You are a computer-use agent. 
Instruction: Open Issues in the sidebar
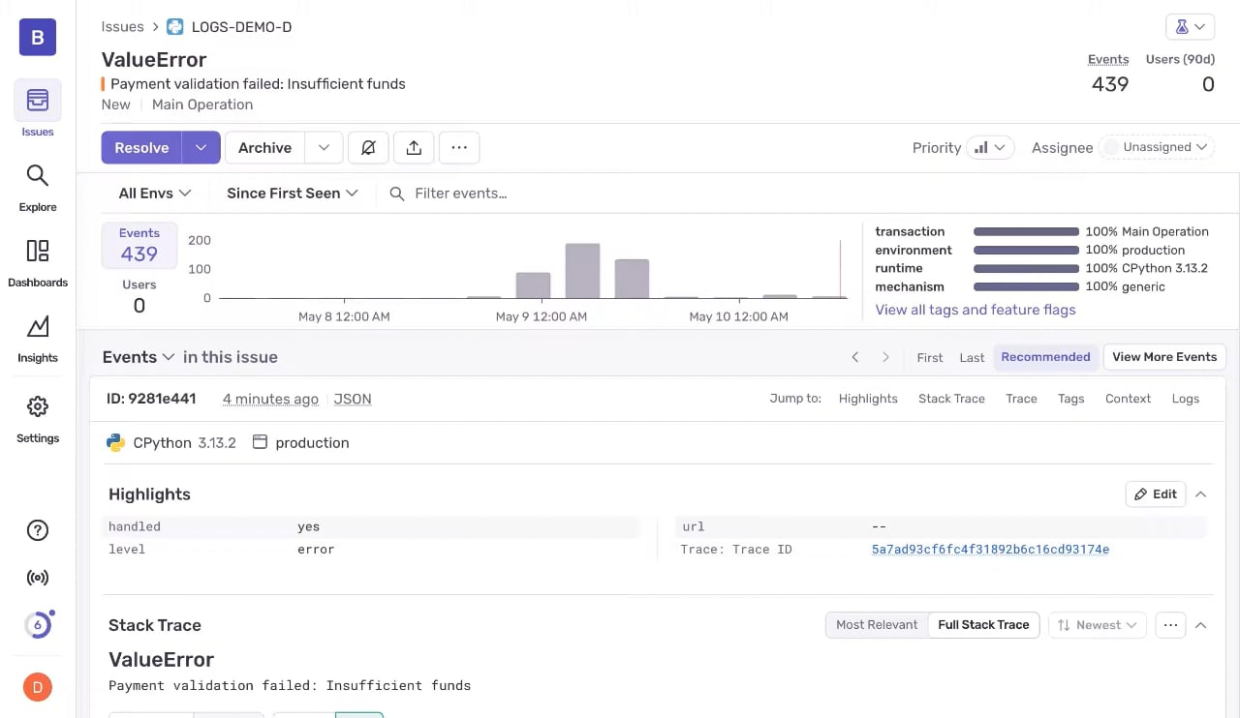click(x=38, y=107)
